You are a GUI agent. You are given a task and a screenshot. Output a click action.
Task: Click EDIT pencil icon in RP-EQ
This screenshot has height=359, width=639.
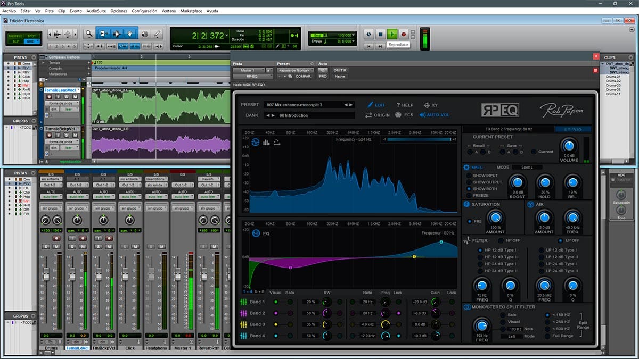tap(371, 105)
